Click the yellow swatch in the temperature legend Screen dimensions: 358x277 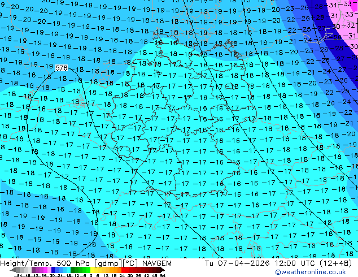point(92,270)
